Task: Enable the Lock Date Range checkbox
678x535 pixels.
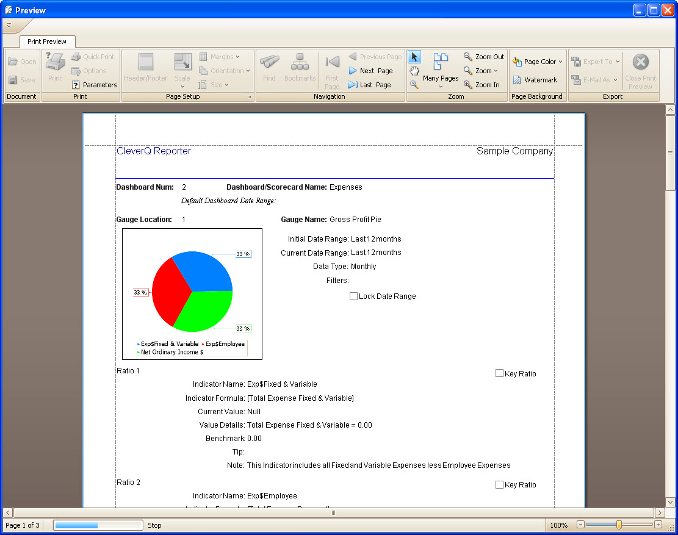Action: (x=353, y=296)
